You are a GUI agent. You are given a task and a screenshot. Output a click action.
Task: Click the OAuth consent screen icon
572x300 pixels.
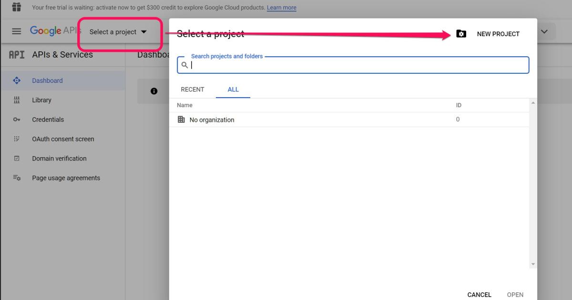pyautogui.click(x=17, y=139)
